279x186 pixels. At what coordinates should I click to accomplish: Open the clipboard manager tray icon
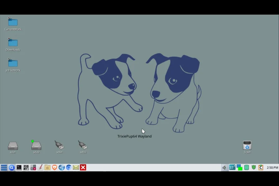[261, 167]
